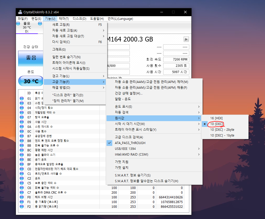The width and height of the screenshot is (265, 219).
Task: Click the status orb for attribute C2
Action: tap(22, 178)
